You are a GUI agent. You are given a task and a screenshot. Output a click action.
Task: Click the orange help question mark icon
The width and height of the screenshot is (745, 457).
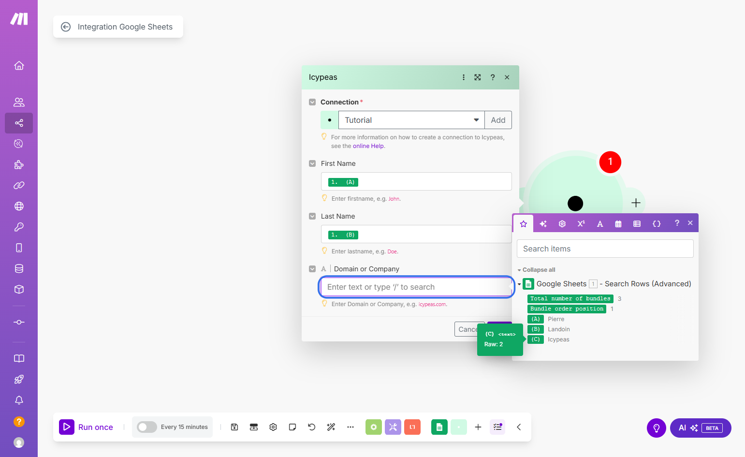[x=19, y=421]
